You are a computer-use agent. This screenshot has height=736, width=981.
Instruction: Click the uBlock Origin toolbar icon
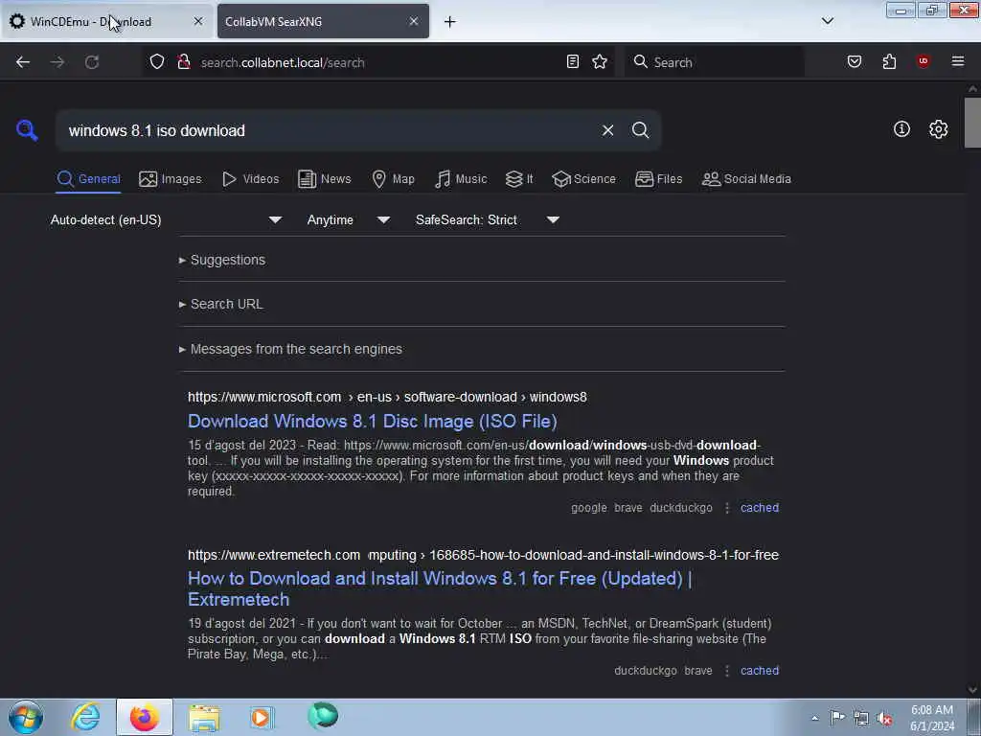click(x=923, y=61)
